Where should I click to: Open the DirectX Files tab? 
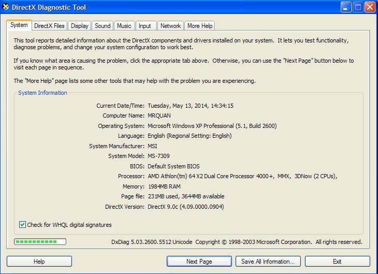point(49,26)
